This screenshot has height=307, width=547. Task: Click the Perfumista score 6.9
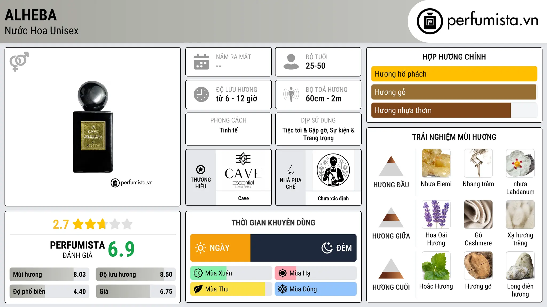[x=121, y=249]
